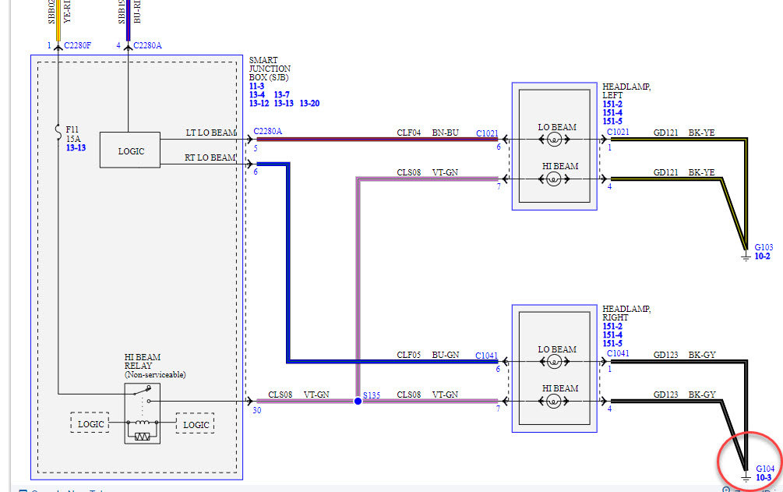Click the F11 fuse symbol
Screen dimensions: 783x492
[x=58, y=130]
